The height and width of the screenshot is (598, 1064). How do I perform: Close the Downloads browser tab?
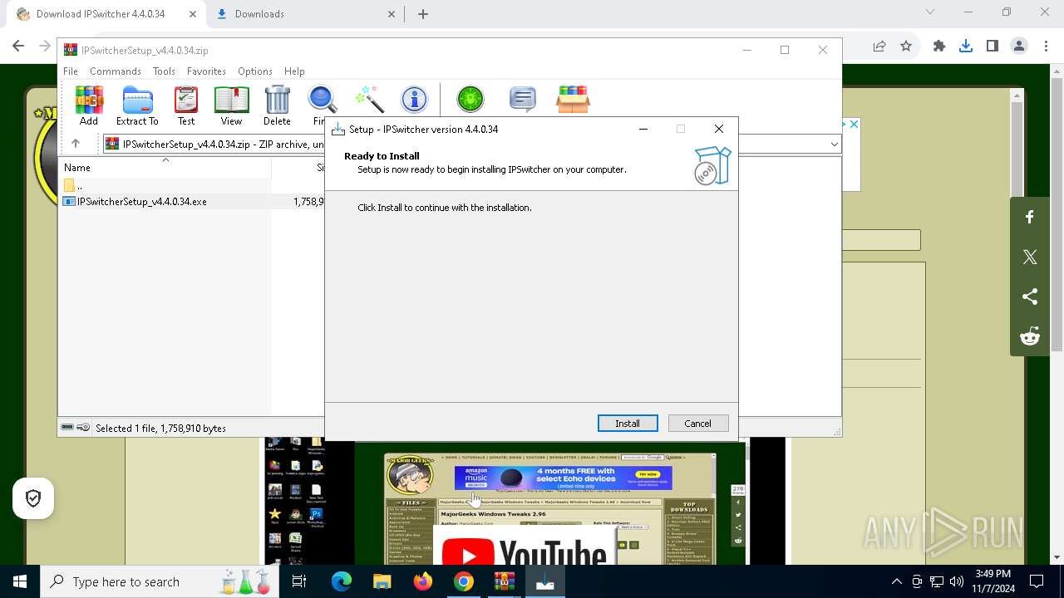click(x=392, y=14)
